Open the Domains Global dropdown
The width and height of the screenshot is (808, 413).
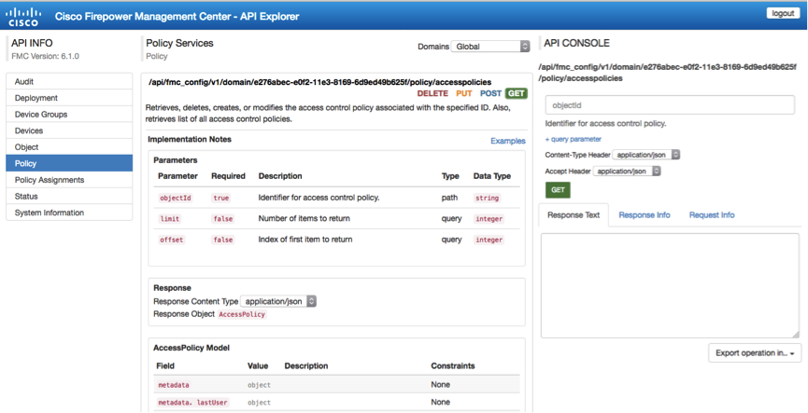click(490, 47)
